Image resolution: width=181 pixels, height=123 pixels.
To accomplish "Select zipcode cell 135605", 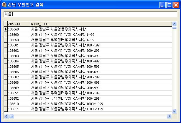I will (19, 67).
